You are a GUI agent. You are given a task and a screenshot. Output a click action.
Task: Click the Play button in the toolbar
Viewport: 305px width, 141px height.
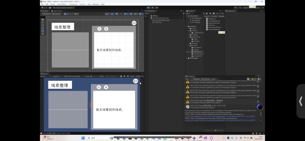click(x=149, y=8)
